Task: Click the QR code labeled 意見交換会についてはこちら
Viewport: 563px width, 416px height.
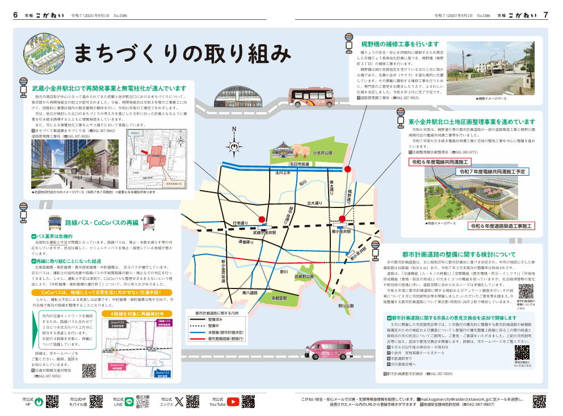Action: coord(522,354)
